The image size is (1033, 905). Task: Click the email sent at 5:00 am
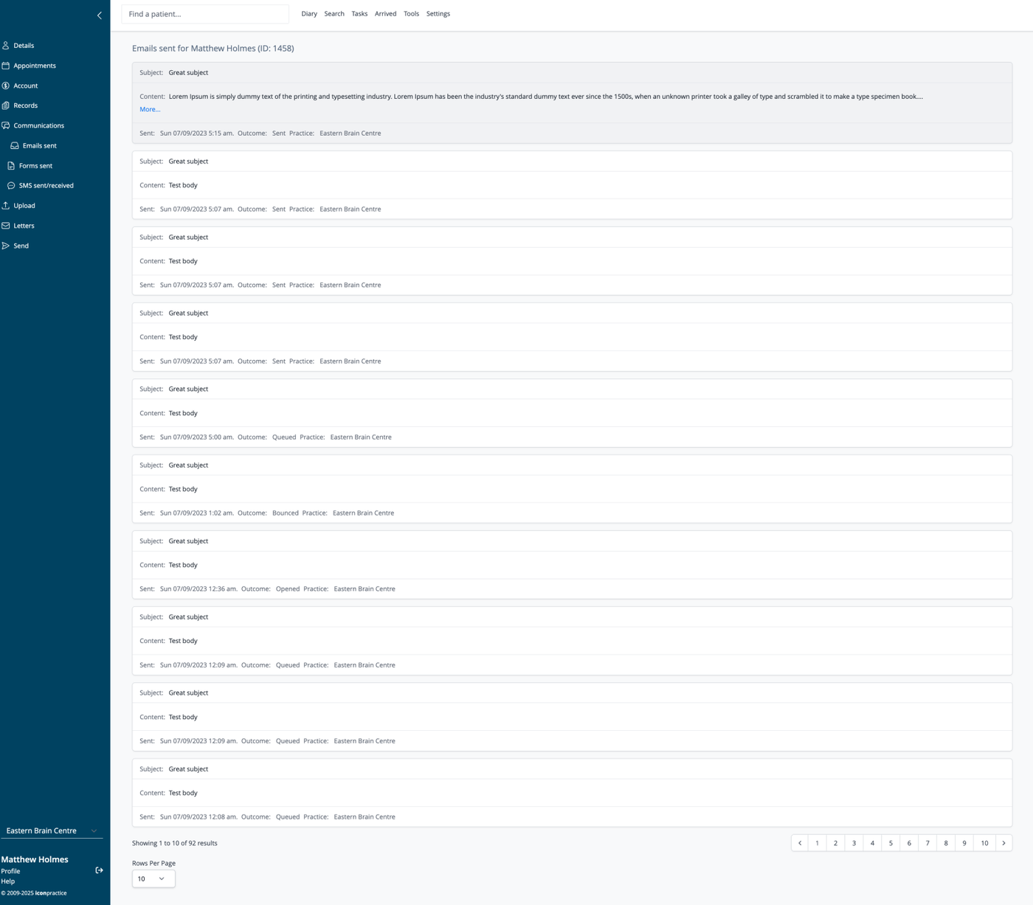[572, 413]
